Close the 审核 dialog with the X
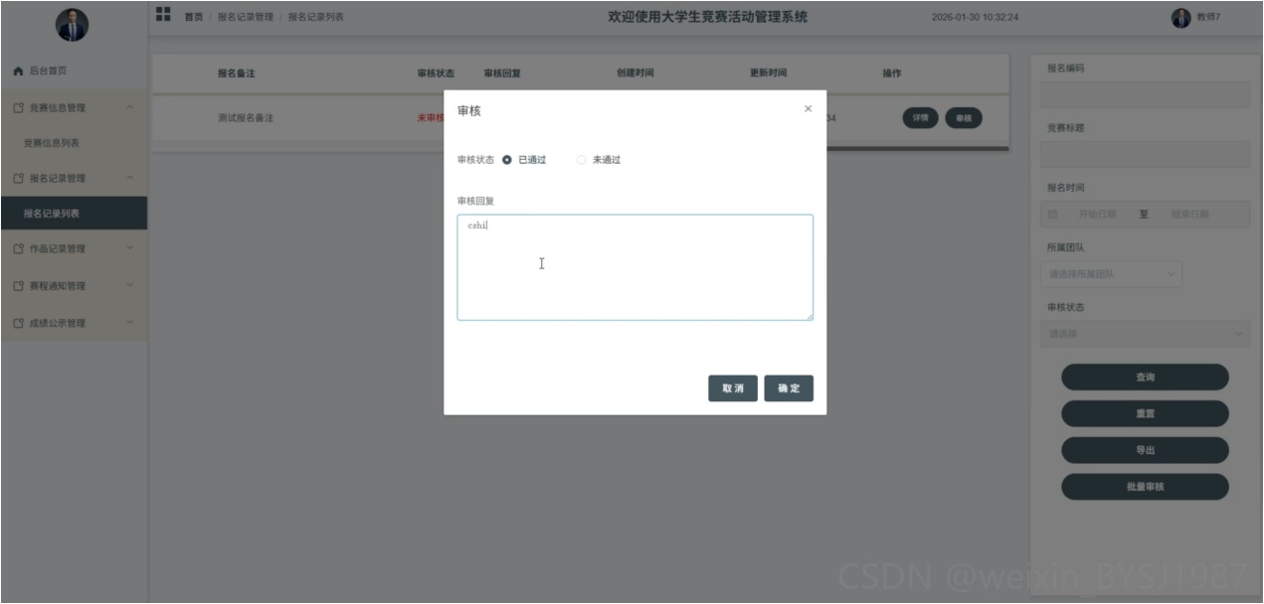The image size is (1264, 604). coord(808,109)
